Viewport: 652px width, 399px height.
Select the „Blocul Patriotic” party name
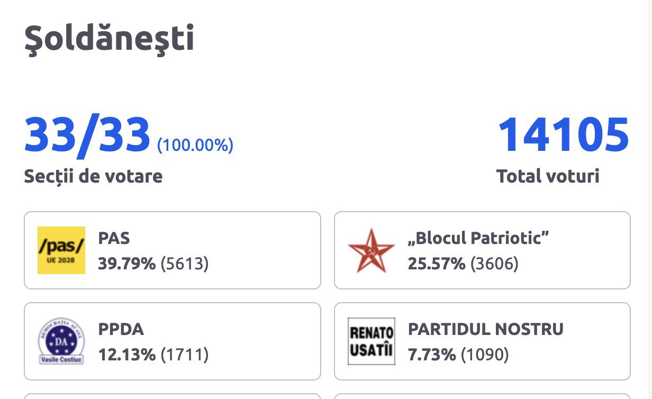pyautogui.click(x=478, y=238)
